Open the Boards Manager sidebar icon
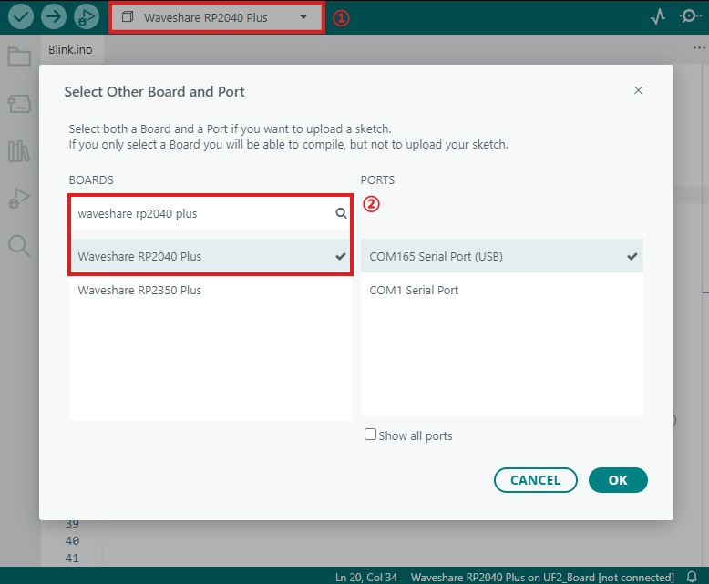The height and width of the screenshot is (584, 709). 19,104
